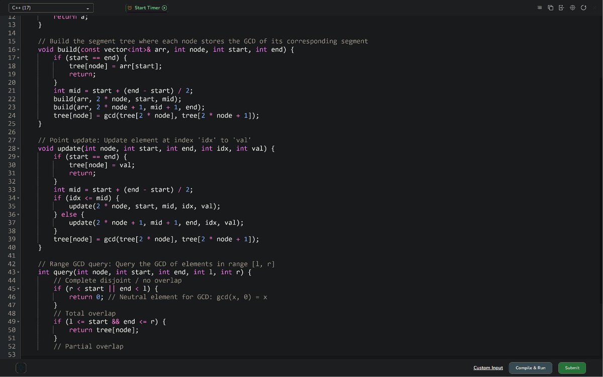Collapse the update function at line 28

18,149
